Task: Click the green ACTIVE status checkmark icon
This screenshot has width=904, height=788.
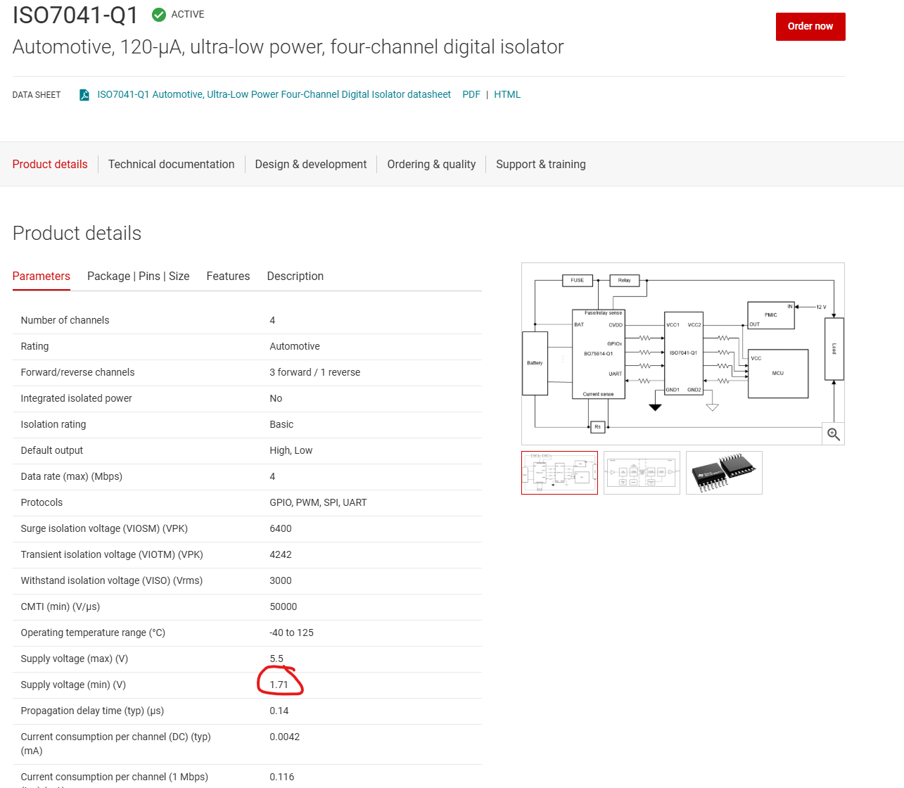Action: click(x=159, y=15)
